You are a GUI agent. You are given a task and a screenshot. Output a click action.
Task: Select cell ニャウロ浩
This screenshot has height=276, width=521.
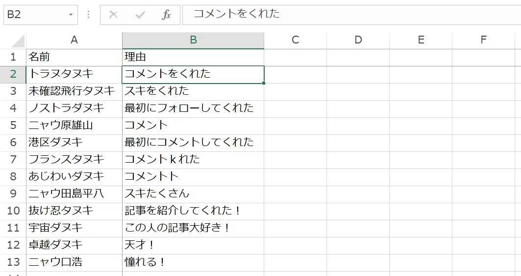point(74,262)
